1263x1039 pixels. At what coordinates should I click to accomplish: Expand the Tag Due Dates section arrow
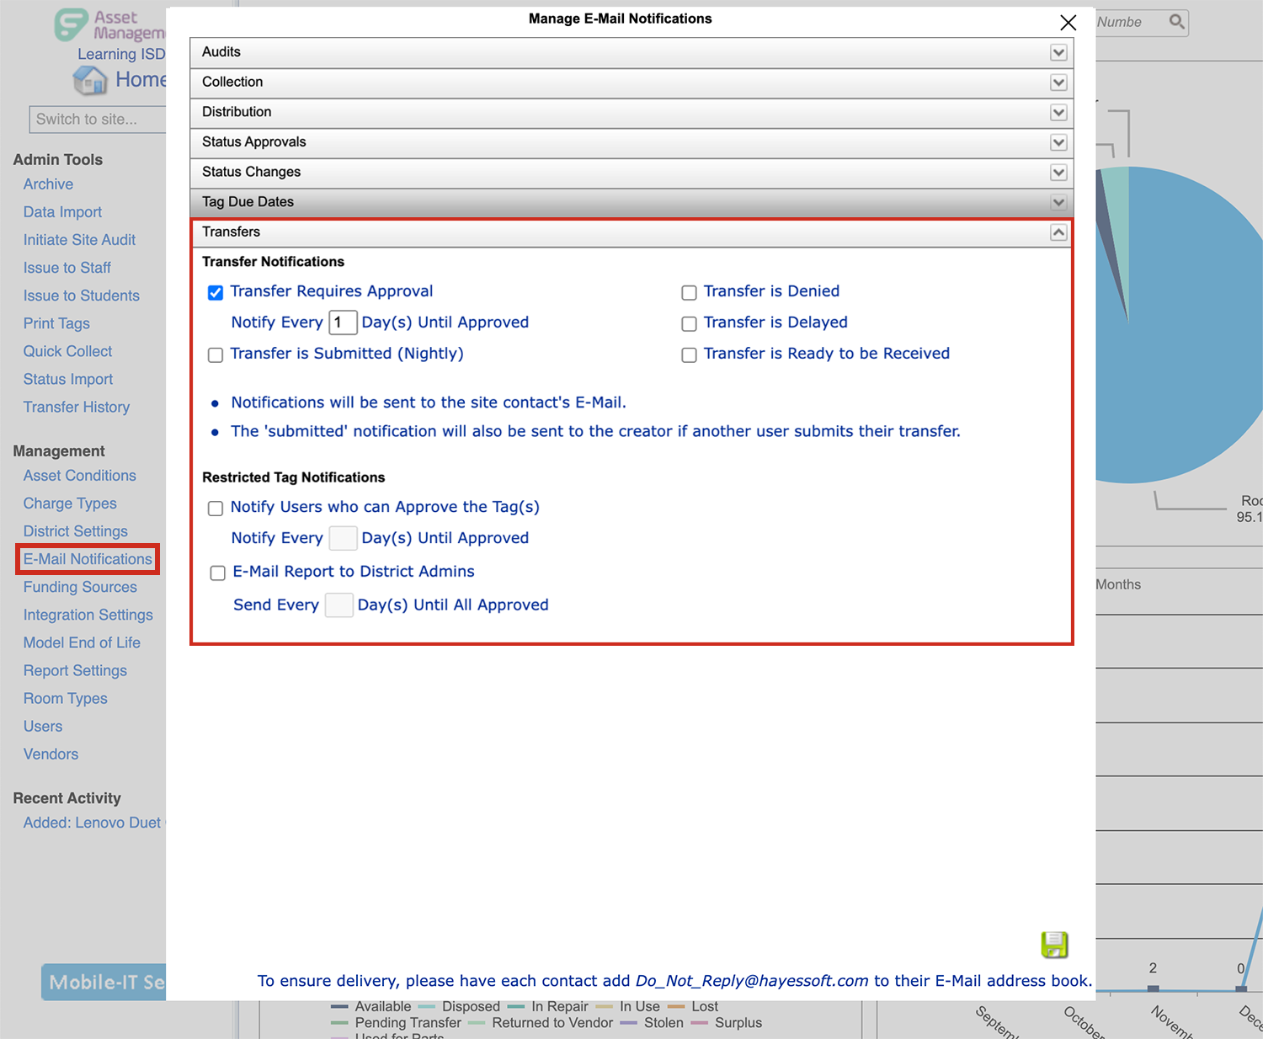[x=1058, y=202]
